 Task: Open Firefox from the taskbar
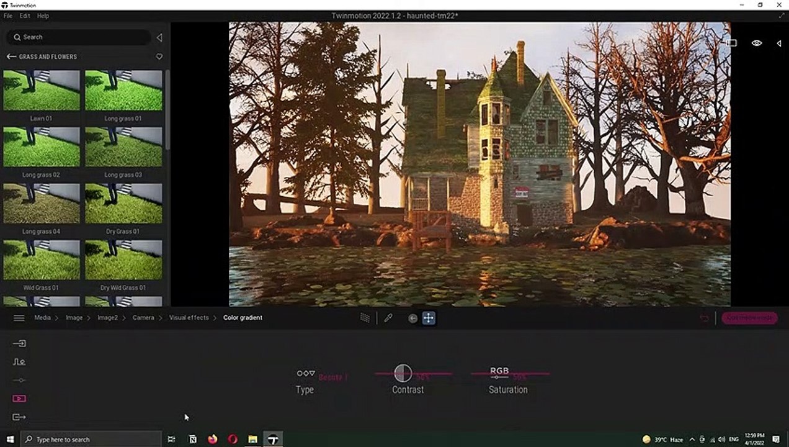(x=213, y=440)
